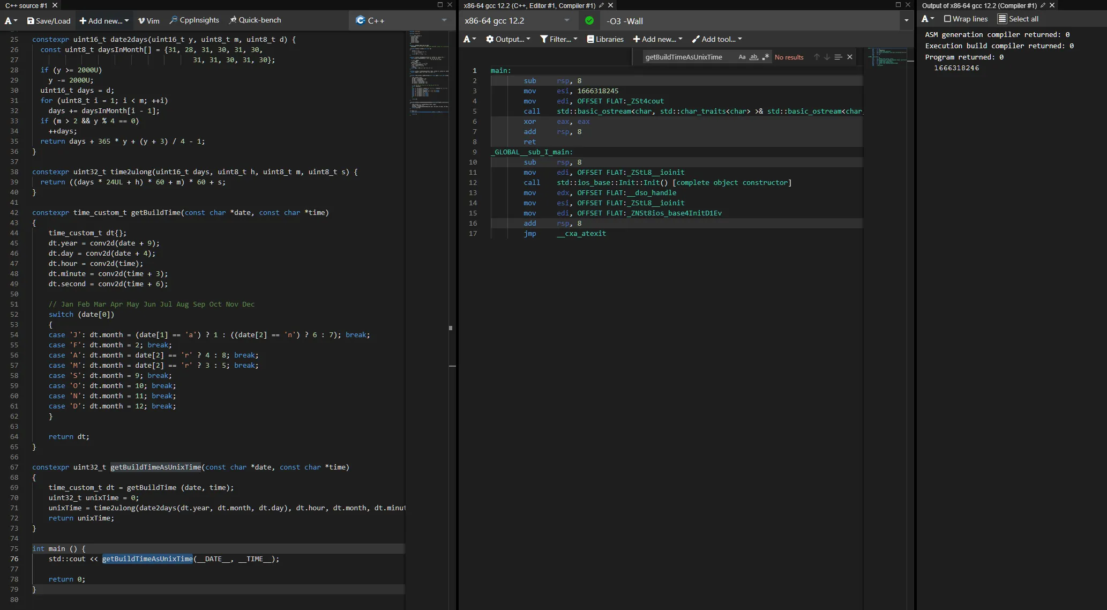
Task: Enable the Wrap lines checkbox
Action: coord(947,19)
